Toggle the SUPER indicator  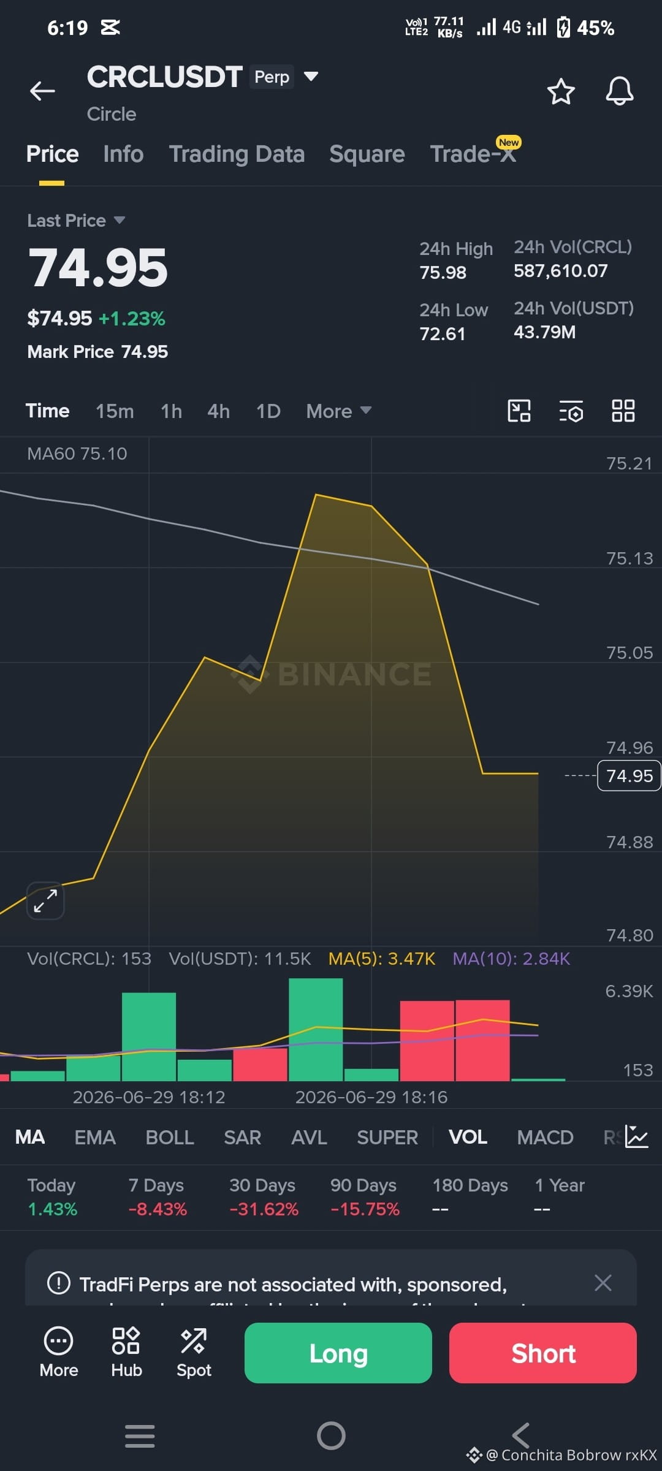pos(387,1138)
